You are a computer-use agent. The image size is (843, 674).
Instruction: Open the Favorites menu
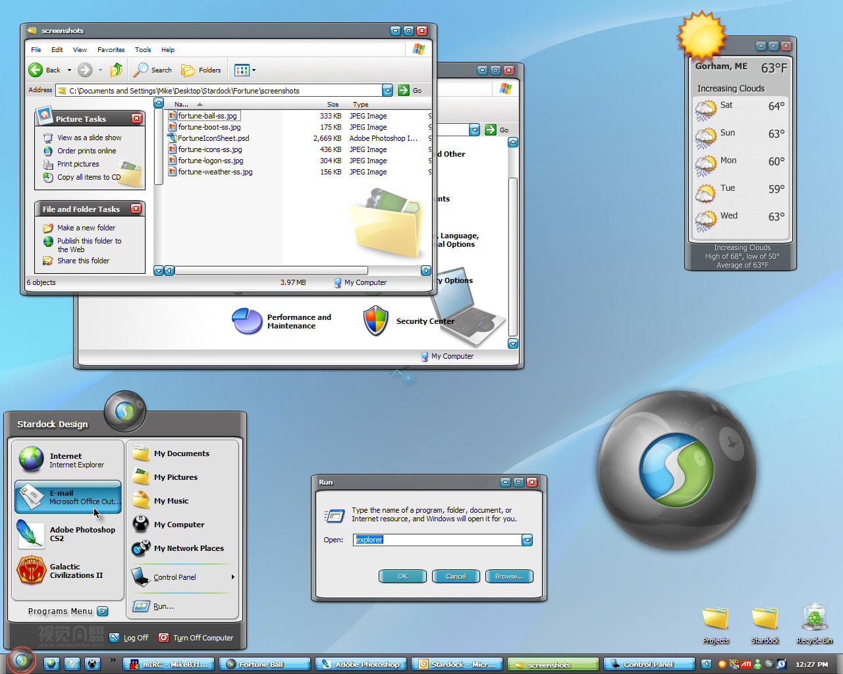point(111,49)
